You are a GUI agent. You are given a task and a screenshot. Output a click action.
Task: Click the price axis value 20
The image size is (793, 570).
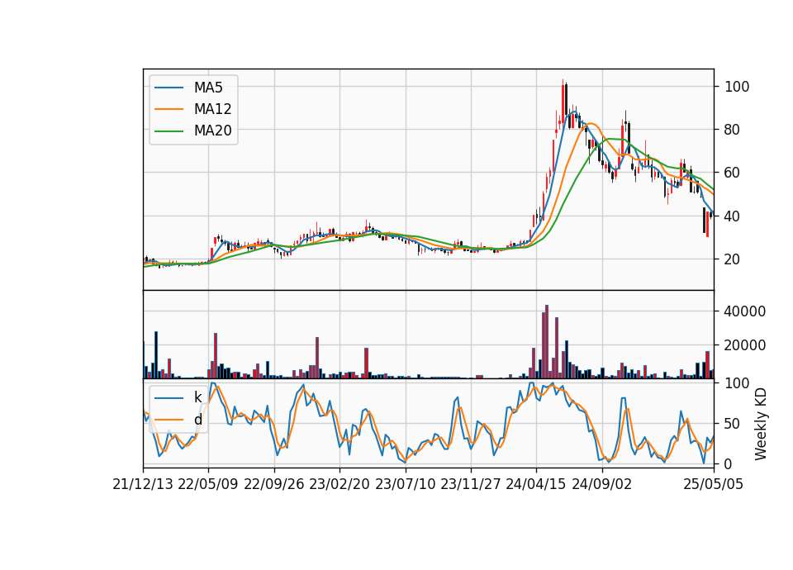(x=733, y=259)
